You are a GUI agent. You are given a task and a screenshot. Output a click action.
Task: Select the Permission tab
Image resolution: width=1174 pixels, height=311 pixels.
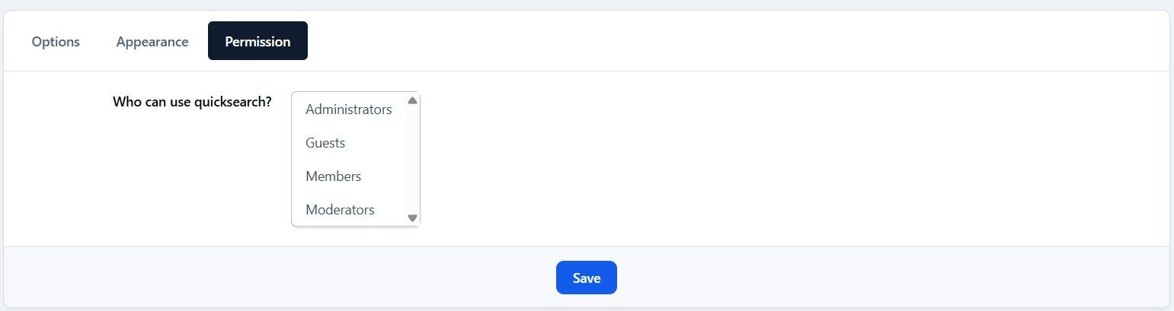(x=258, y=42)
